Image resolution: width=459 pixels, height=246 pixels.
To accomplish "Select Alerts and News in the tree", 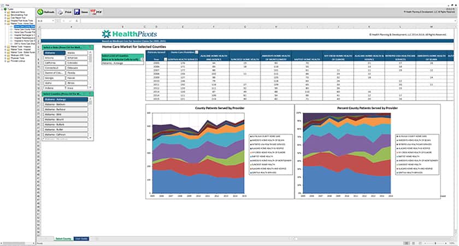I will coord(18,12).
